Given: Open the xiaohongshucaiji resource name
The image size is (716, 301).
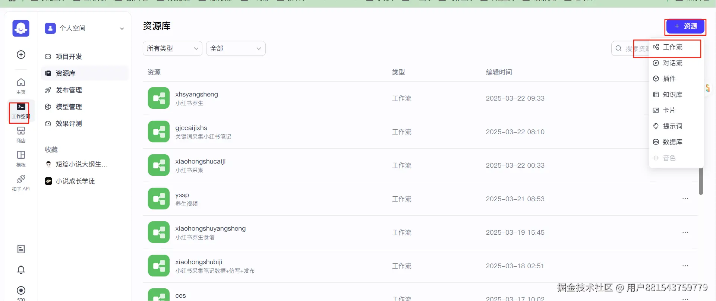Looking at the screenshot, I should 200,161.
